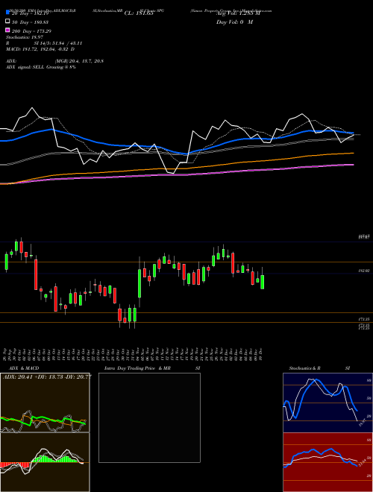Click the ADX/+DY/-DY readout in the ADX panel
The height and width of the screenshot is (492, 373).
(47, 376)
